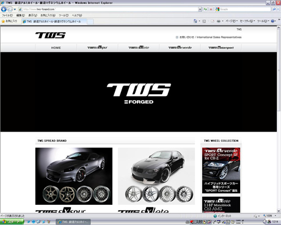This screenshot has height=225, width=281.
Task: Click the Home icon in command bar
Action: [x=195, y=21]
